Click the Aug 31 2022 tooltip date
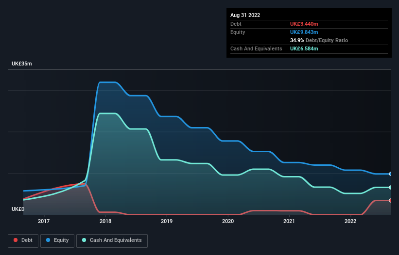 coord(245,15)
